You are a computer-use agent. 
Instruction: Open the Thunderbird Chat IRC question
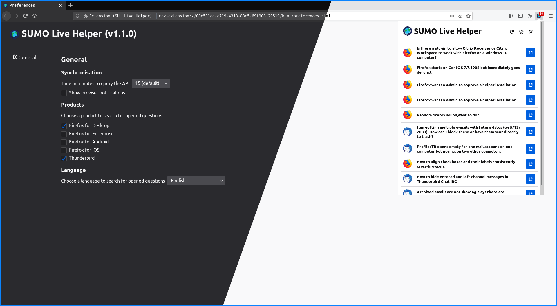(x=531, y=179)
